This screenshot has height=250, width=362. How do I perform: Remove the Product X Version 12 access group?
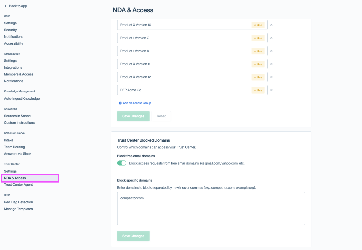271,77
